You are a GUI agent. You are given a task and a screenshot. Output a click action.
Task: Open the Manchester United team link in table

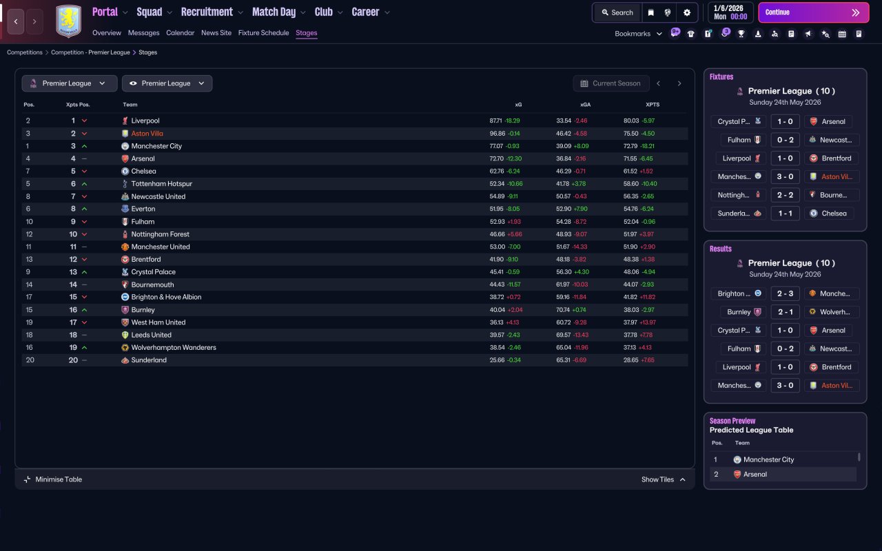pyautogui.click(x=161, y=247)
